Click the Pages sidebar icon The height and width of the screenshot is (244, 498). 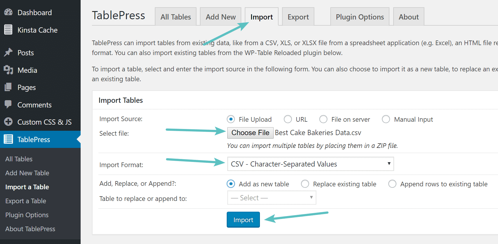point(8,87)
